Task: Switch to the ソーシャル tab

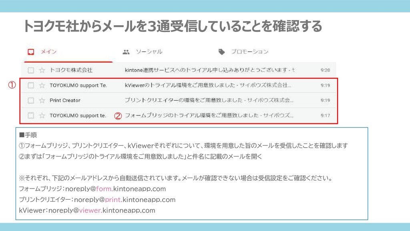Action: click(x=149, y=52)
